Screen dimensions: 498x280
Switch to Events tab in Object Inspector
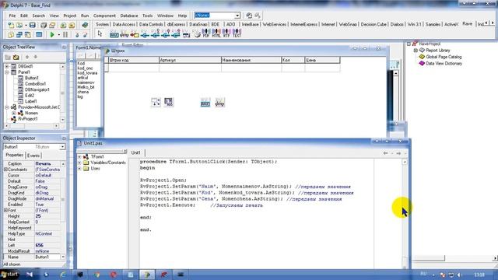click(x=33, y=156)
